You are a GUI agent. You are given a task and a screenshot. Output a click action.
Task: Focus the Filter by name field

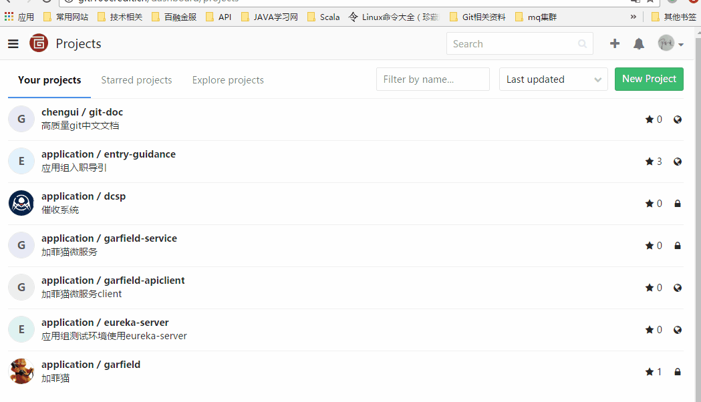pos(433,79)
